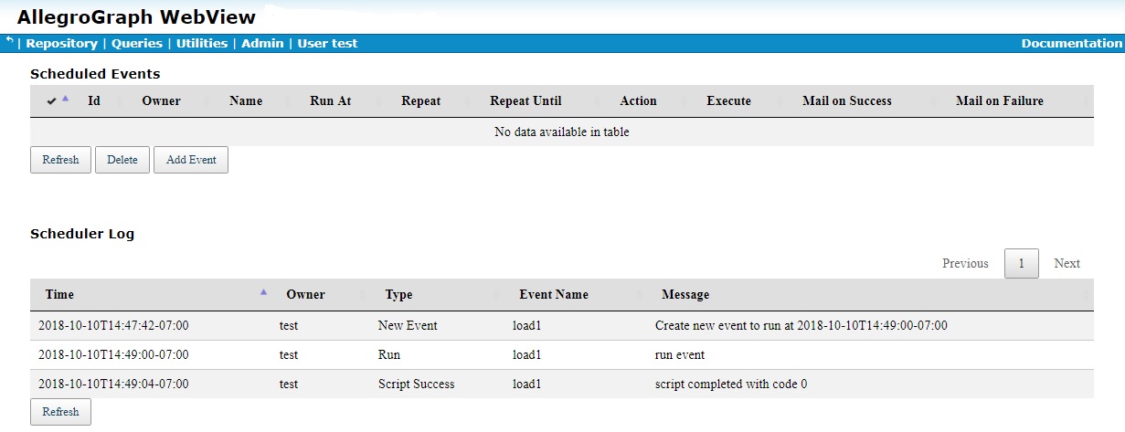Screen dimensions: 1125x432
Task: Open the Utilities menu
Action: point(202,43)
